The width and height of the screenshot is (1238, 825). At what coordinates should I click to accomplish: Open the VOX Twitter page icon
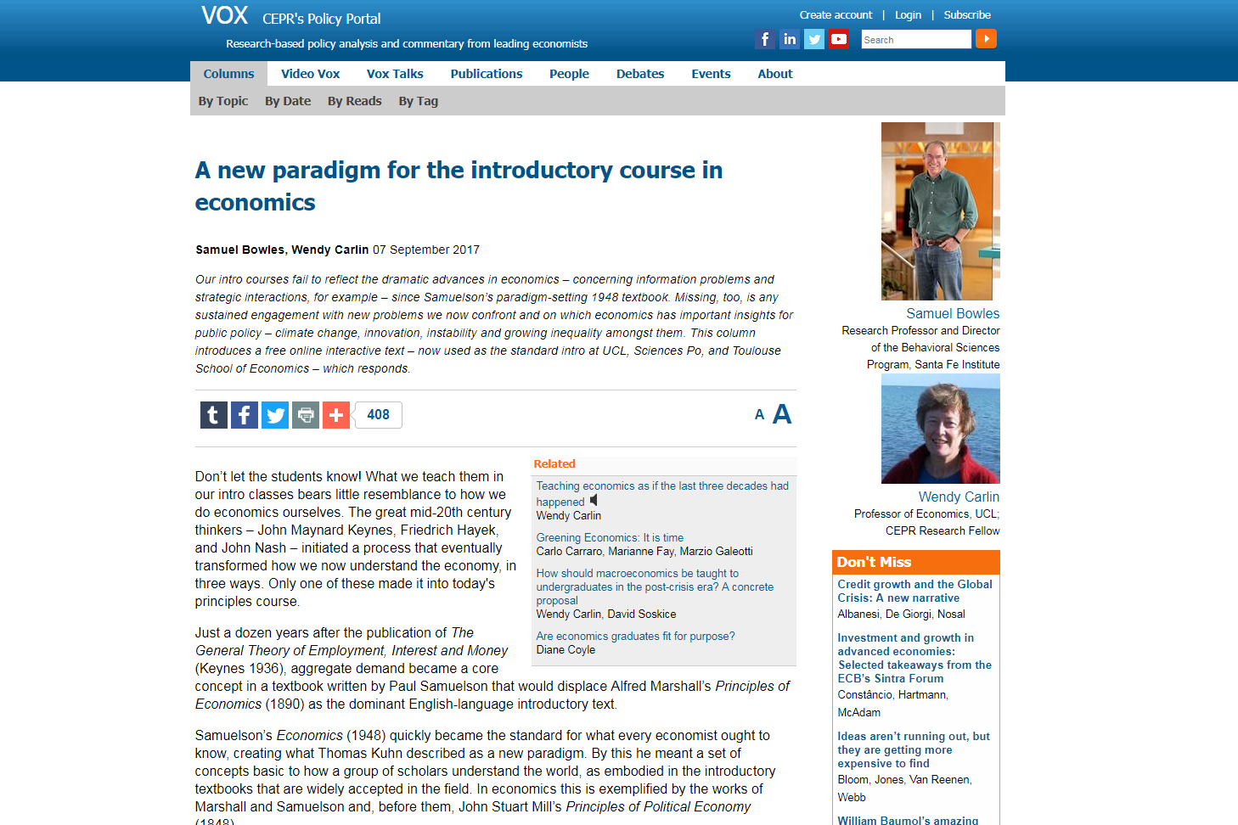coord(814,39)
